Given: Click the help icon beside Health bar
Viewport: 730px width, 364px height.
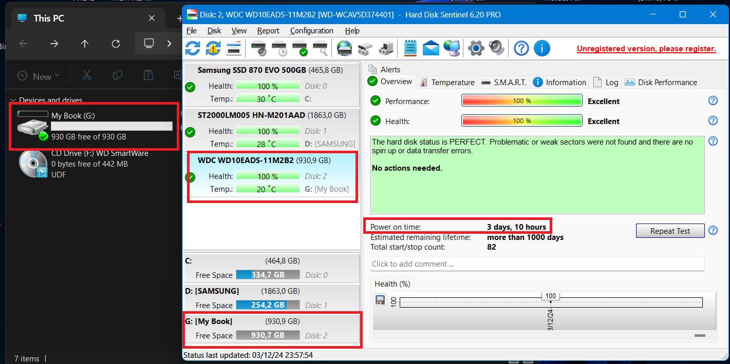Looking at the screenshot, I should [x=713, y=120].
